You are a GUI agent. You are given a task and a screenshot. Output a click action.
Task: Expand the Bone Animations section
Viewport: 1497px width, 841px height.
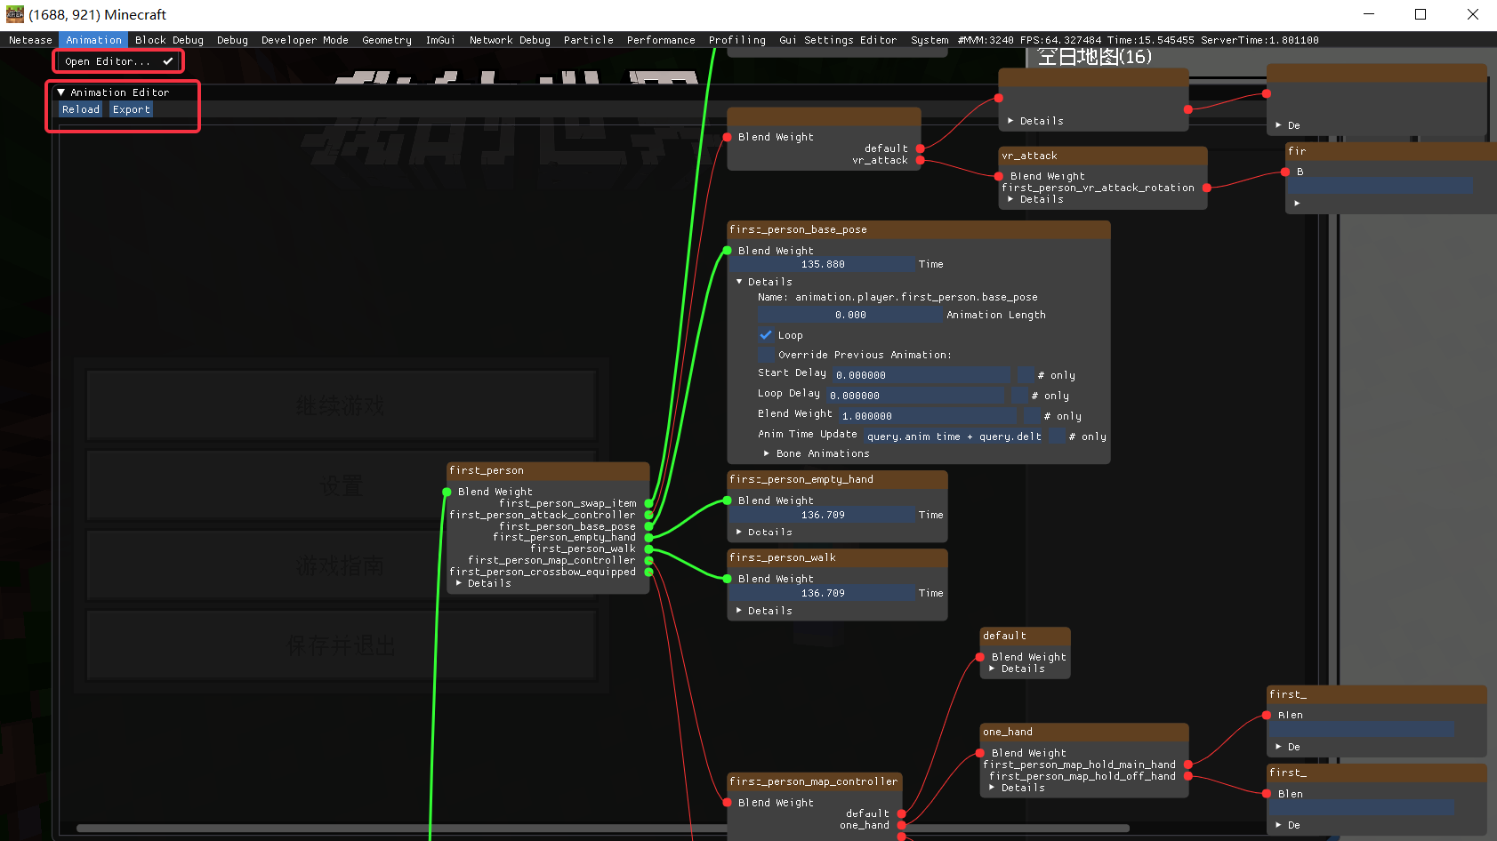(767, 453)
